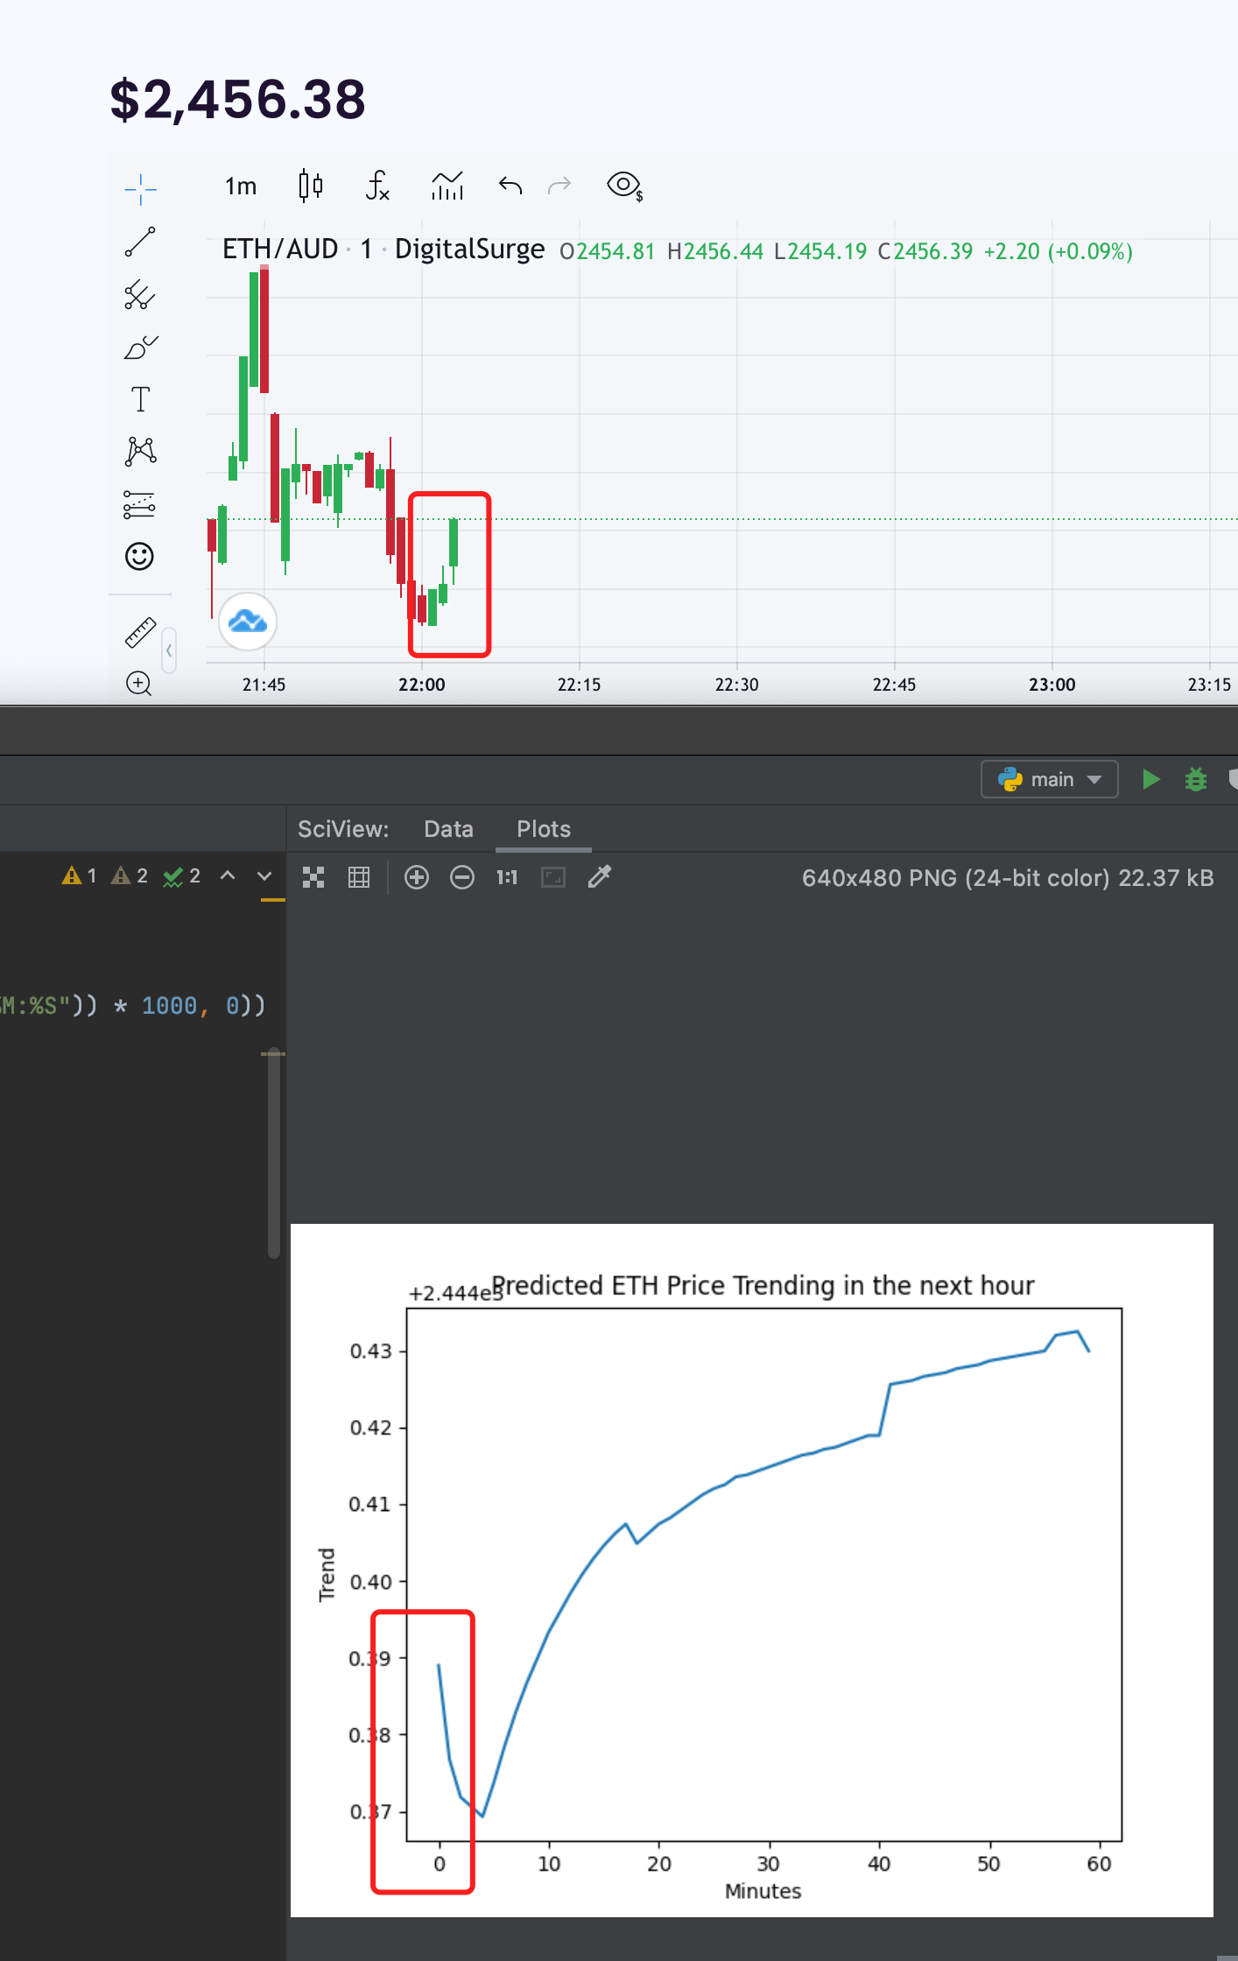
Task: Debug the main configuration
Action: click(1196, 779)
